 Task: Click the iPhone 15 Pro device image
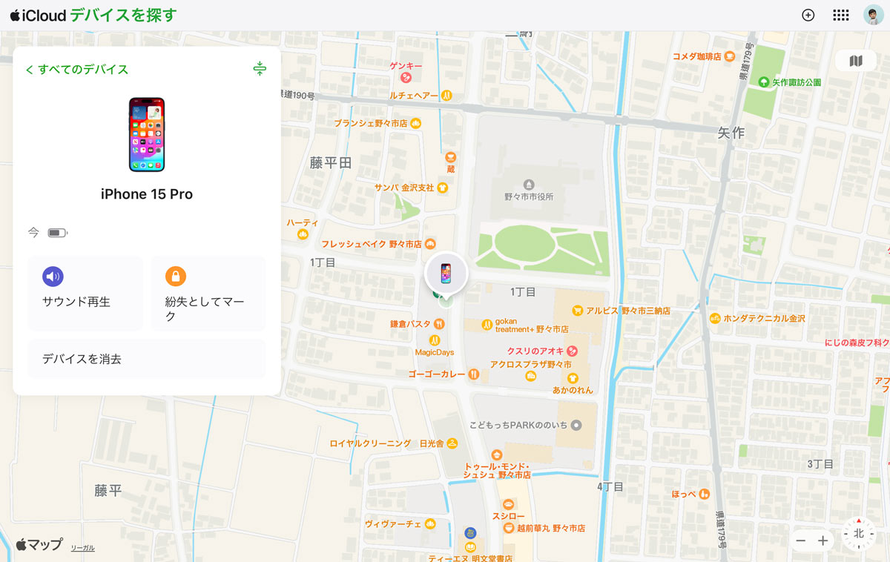(x=147, y=135)
